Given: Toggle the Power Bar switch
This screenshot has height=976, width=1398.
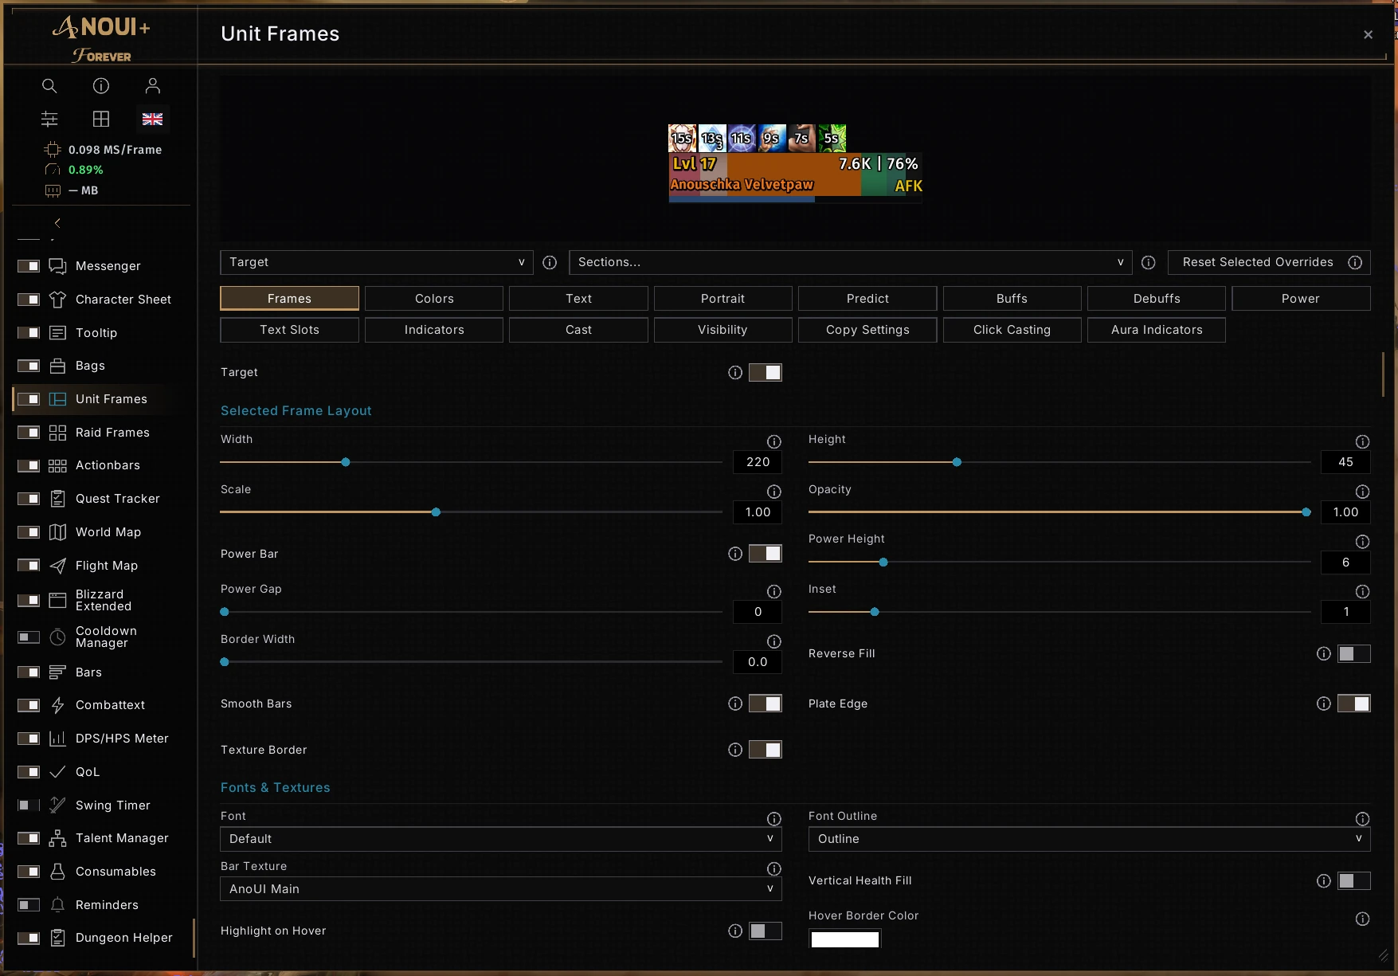Looking at the screenshot, I should tap(766, 554).
